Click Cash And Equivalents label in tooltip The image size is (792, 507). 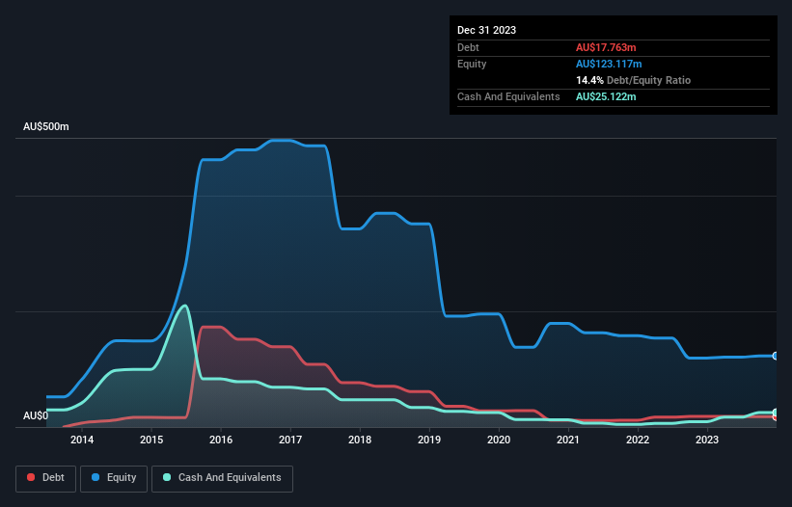[508, 96]
